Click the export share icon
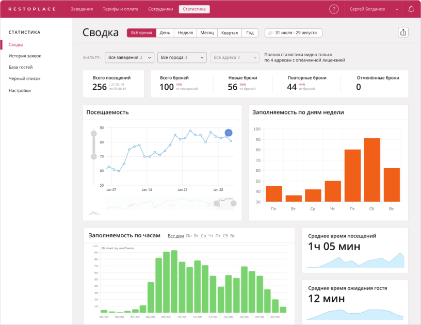 403,32
